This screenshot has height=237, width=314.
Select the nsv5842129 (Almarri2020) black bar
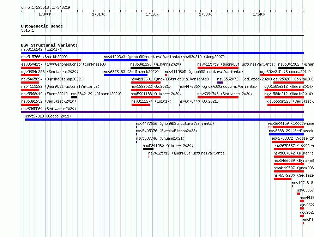click(74, 97)
